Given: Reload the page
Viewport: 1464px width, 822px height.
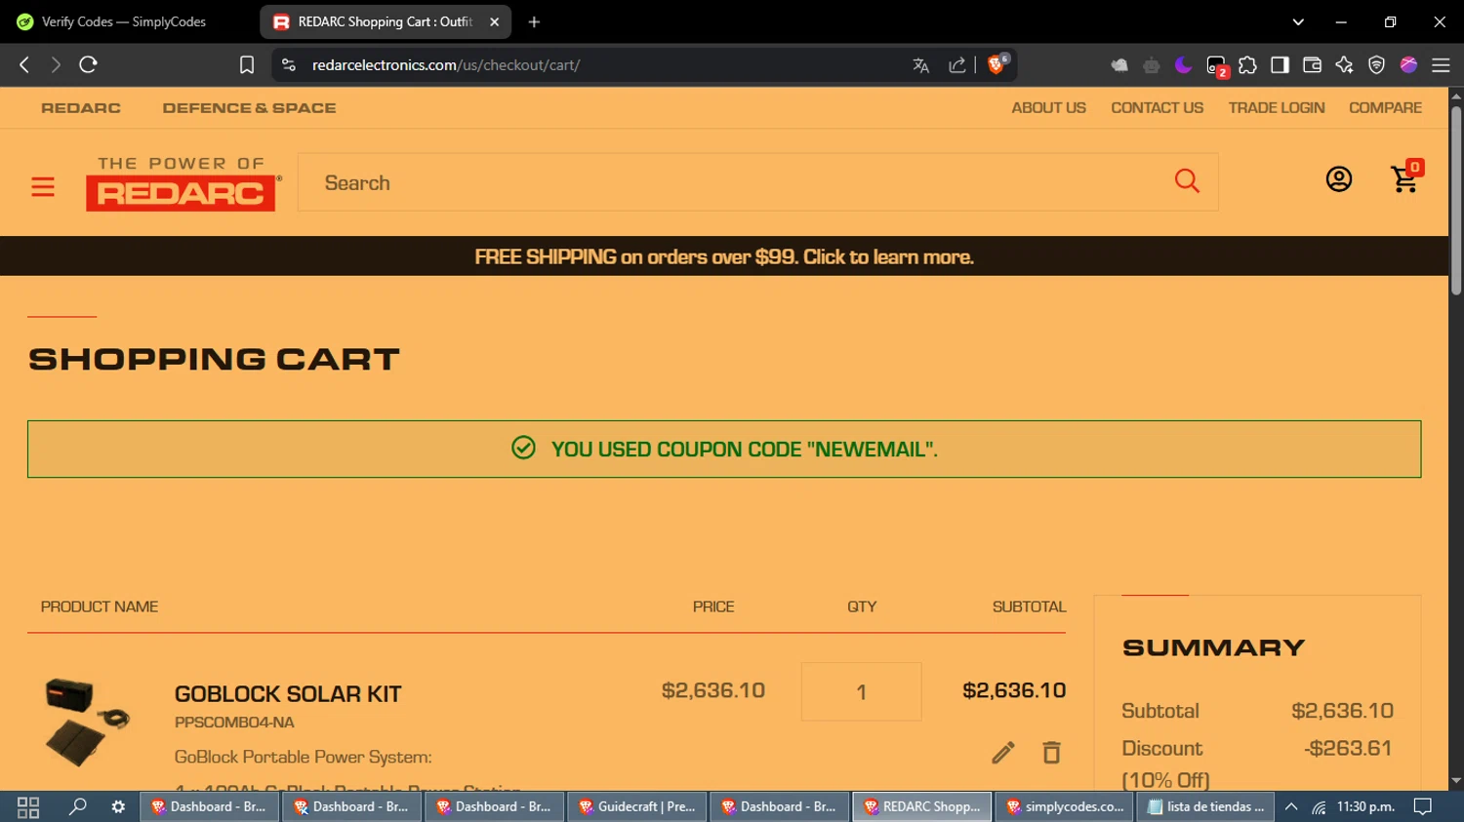Looking at the screenshot, I should click(x=88, y=64).
